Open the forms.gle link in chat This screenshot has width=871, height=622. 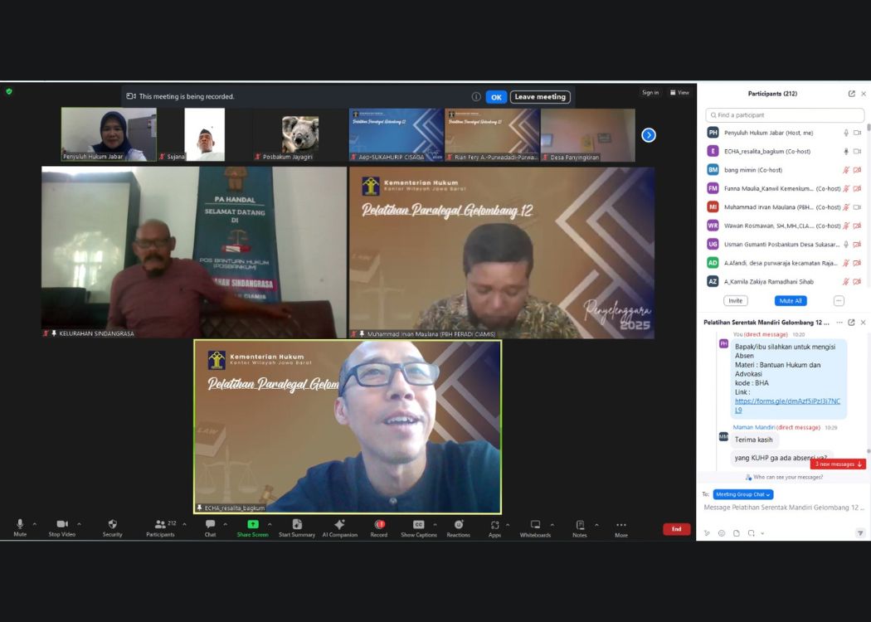point(786,406)
